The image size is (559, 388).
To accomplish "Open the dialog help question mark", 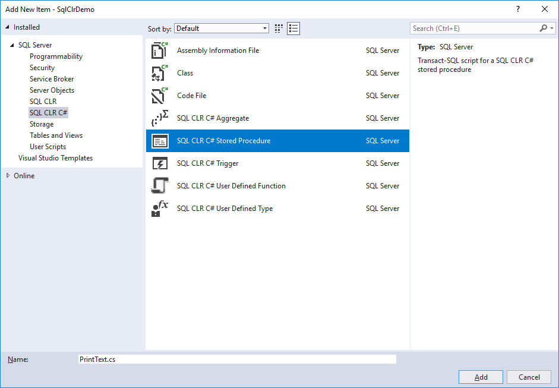I will [518, 10].
